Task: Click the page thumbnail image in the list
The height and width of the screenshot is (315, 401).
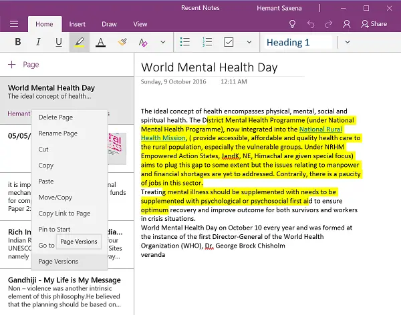Action: [x=117, y=148]
